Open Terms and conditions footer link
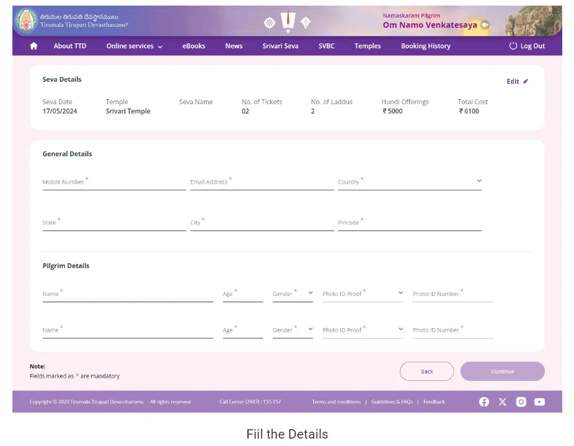This screenshot has height=446, width=574. [x=336, y=402]
